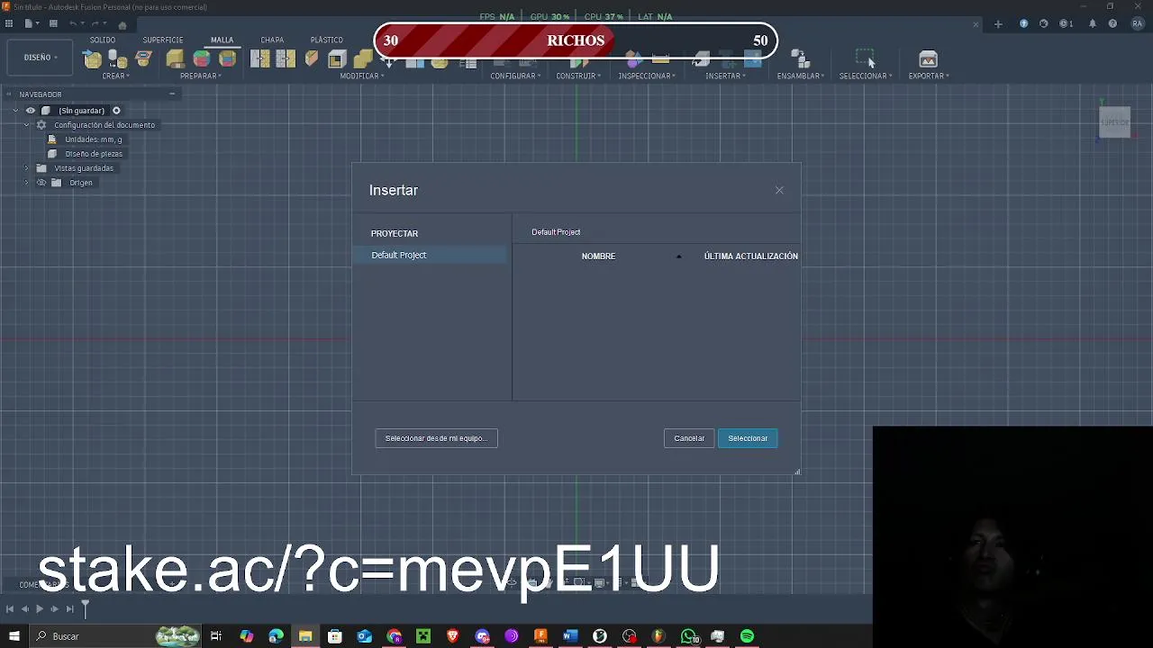
Task: Open the SELECCIONAR dropdown menu
Action: pyautogui.click(x=866, y=76)
